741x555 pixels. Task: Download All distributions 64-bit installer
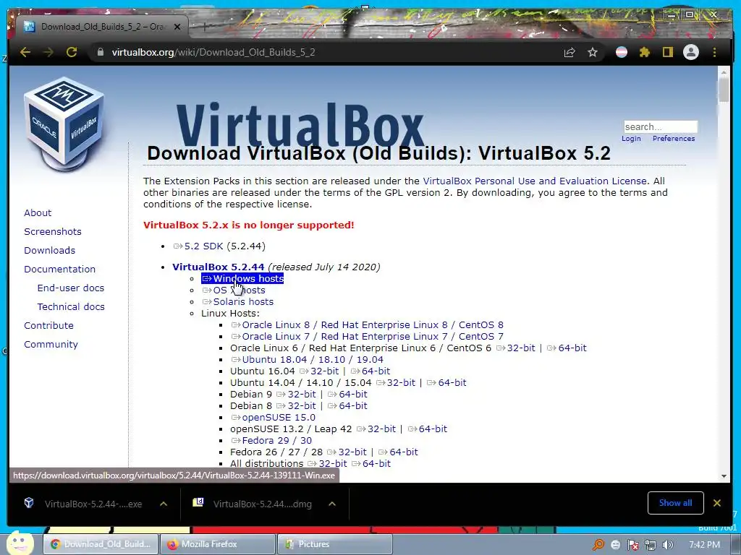(371, 464)
